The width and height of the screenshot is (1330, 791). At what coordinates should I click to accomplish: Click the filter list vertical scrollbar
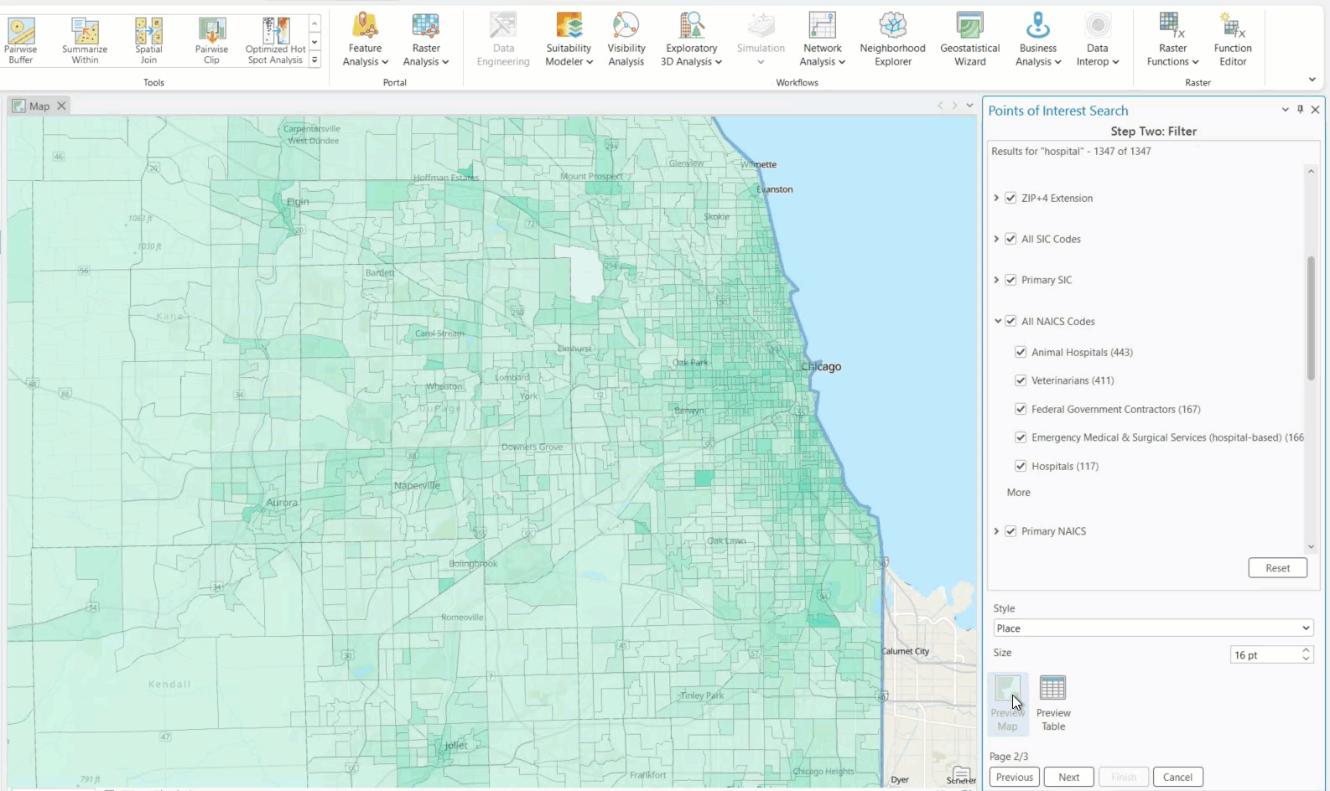(x=1312, y=318)
